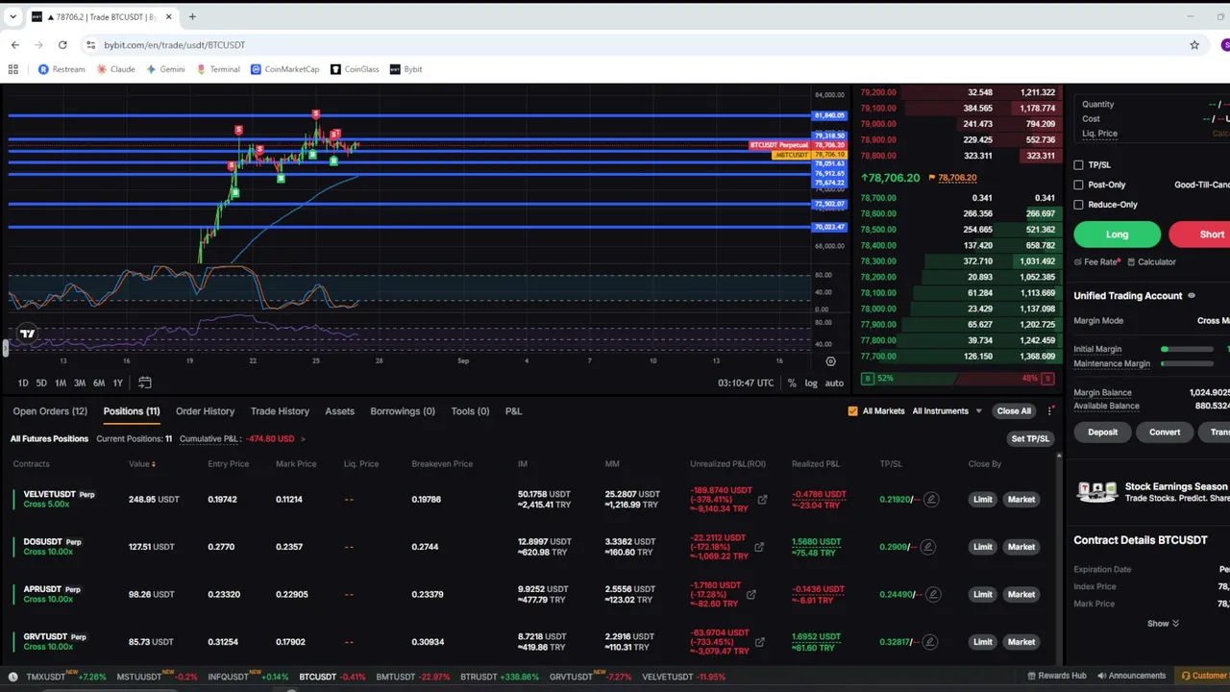Set chart range to 1Y
Screen dimensions: 1230x692
point(117,383)
